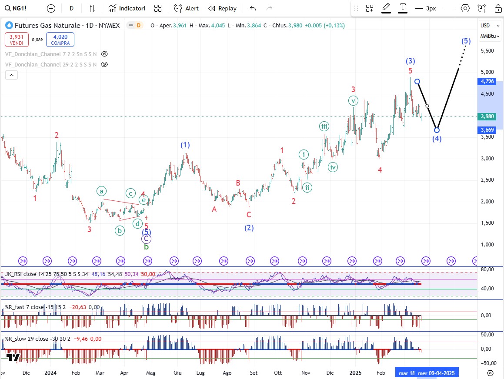Viewport: 504px width, 379px height.
Task: Open the bar style candle chart menu
Action: (x=92, y=8)
